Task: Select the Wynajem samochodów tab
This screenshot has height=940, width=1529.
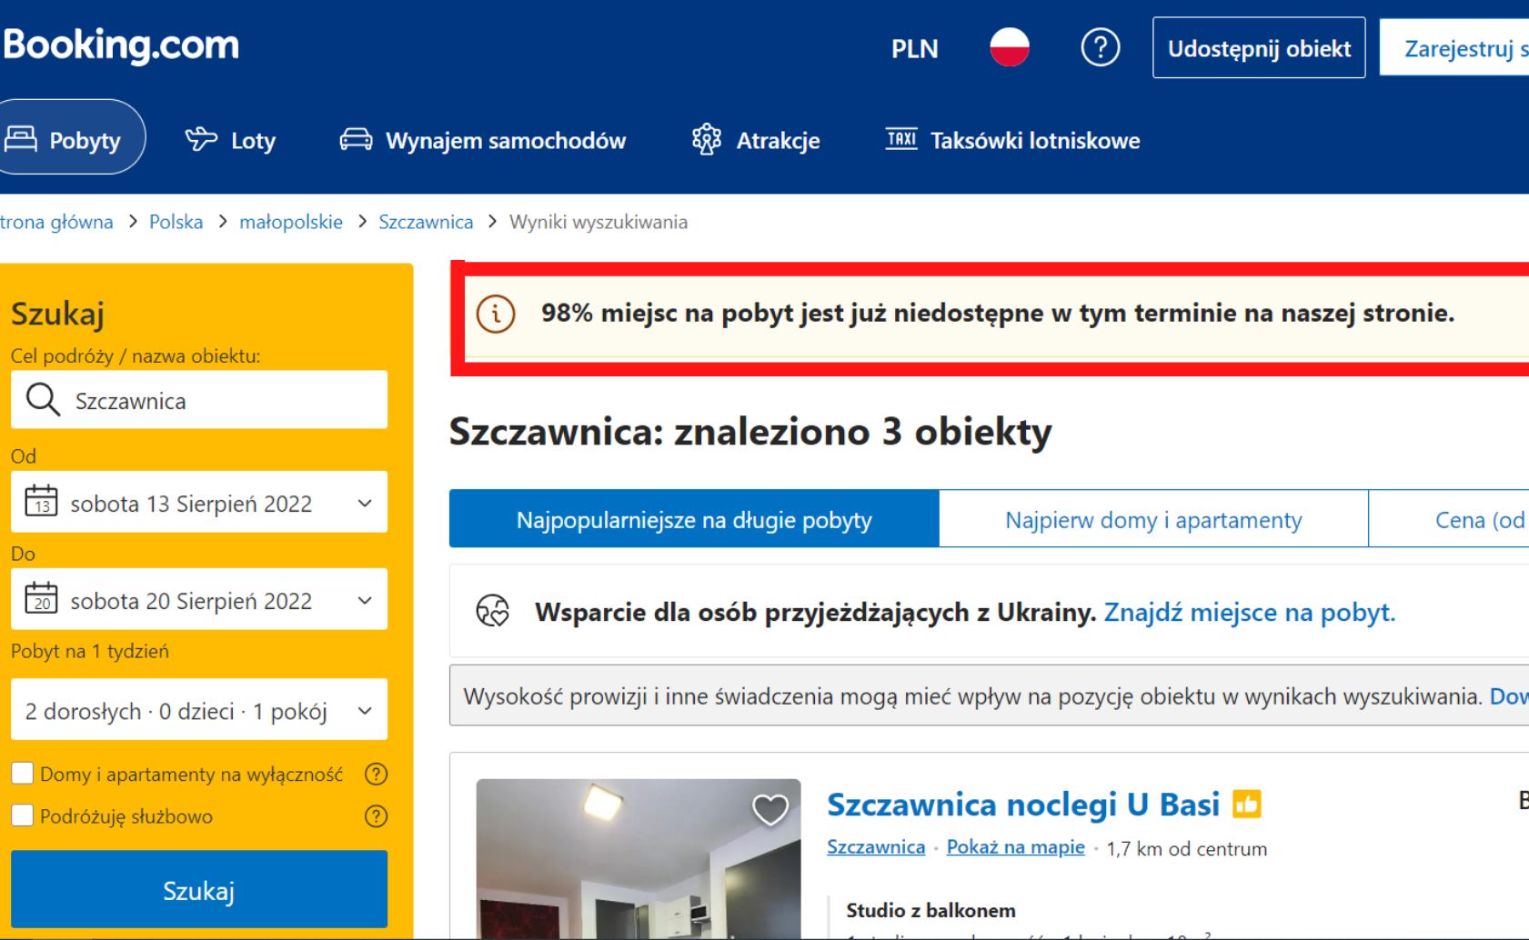Action: click(483, 140)
